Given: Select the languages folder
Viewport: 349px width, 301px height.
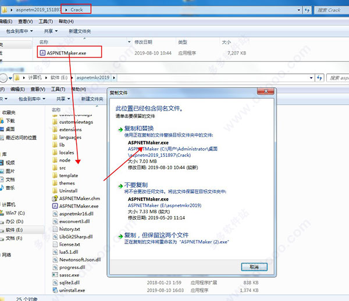Looking at the screenshot, I should [x=67, y=137].
